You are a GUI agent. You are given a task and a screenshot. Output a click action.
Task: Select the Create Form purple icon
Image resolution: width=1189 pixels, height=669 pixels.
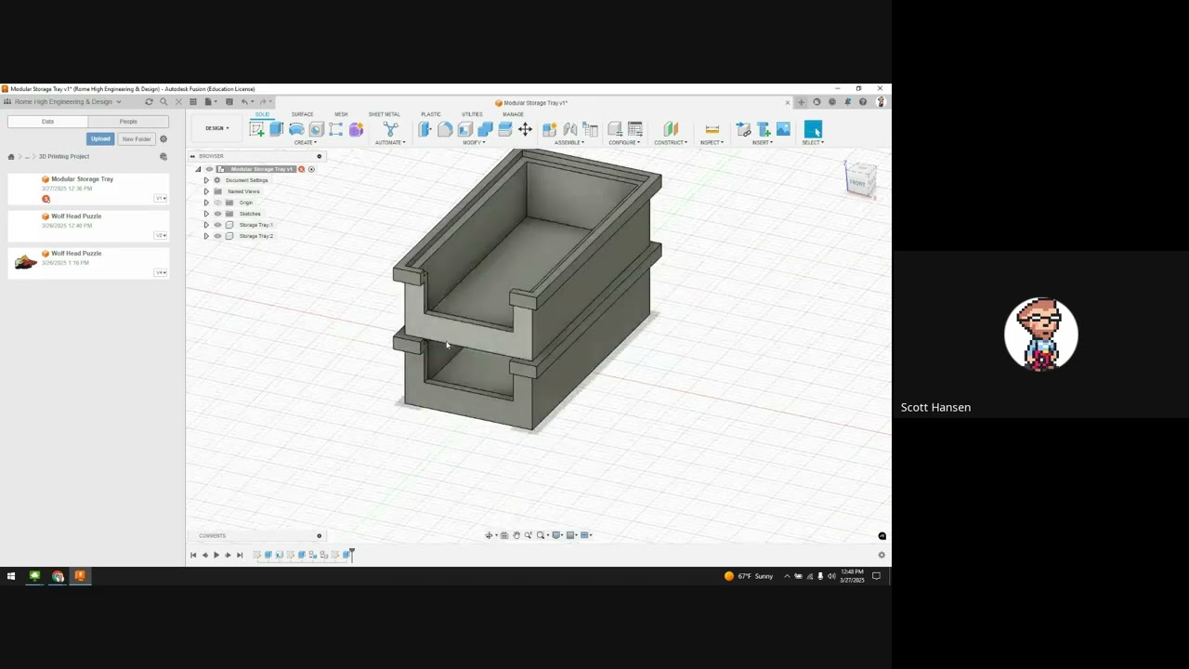tap(356, 129)
